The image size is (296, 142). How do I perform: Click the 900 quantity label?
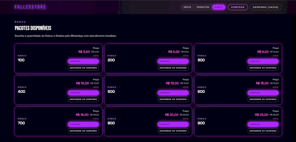coord(201,123)
